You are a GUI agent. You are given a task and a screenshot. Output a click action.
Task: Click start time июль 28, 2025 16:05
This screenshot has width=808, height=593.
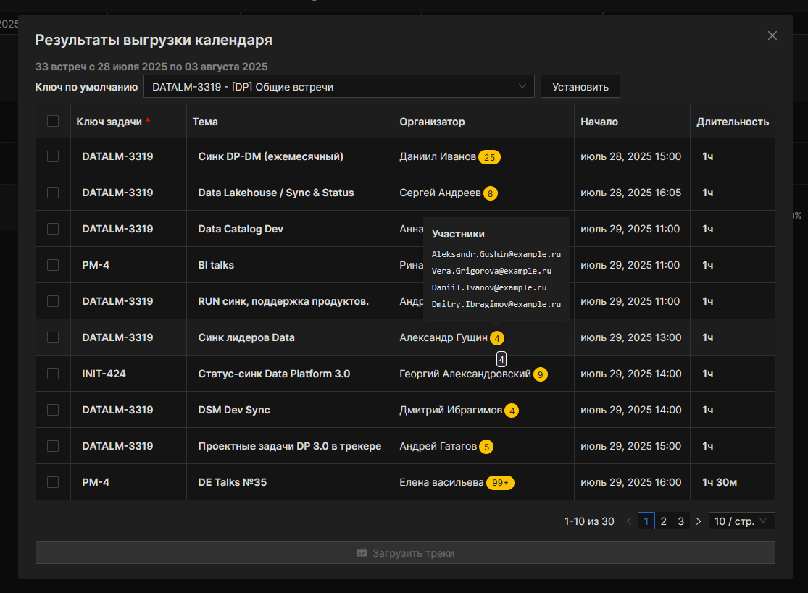point(630,193)
